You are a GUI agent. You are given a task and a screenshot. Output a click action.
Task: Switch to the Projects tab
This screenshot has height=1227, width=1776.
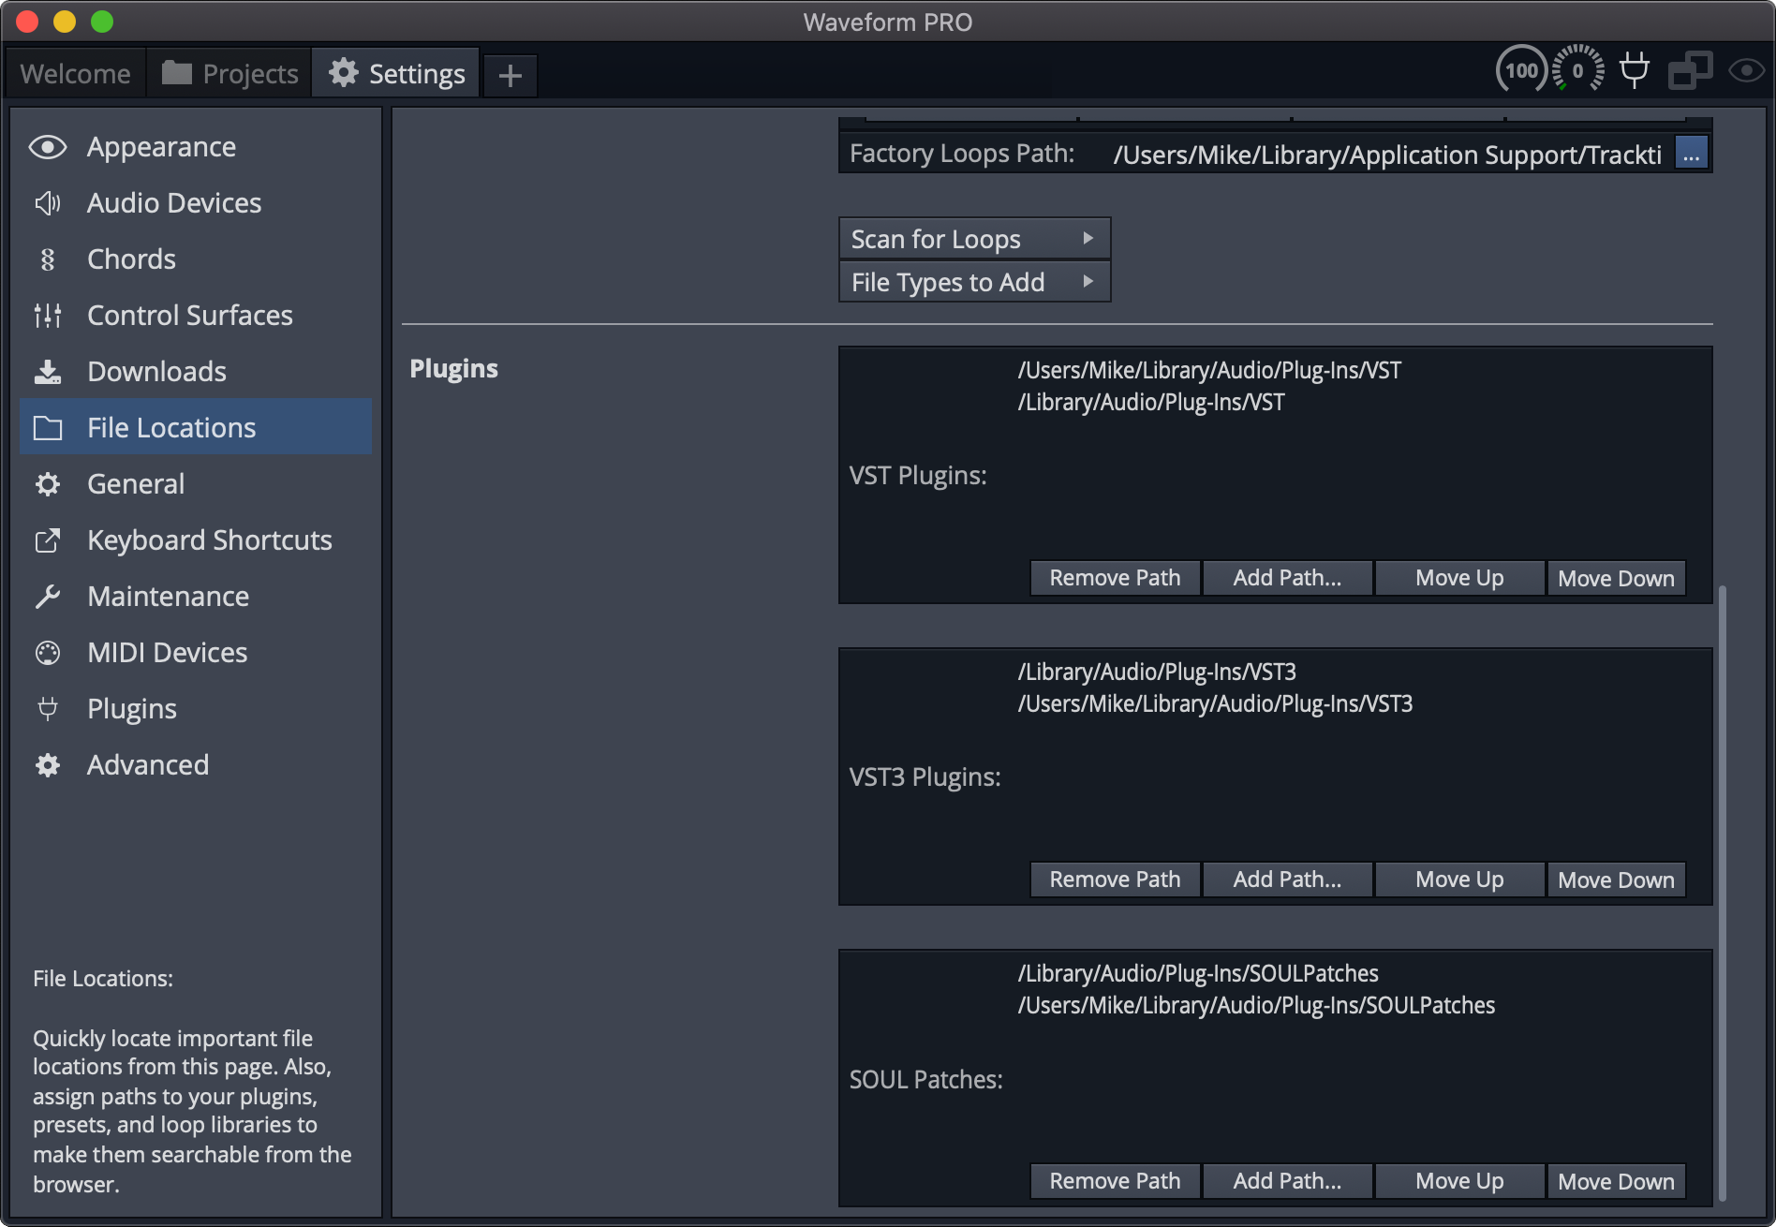tap(229, 73)
